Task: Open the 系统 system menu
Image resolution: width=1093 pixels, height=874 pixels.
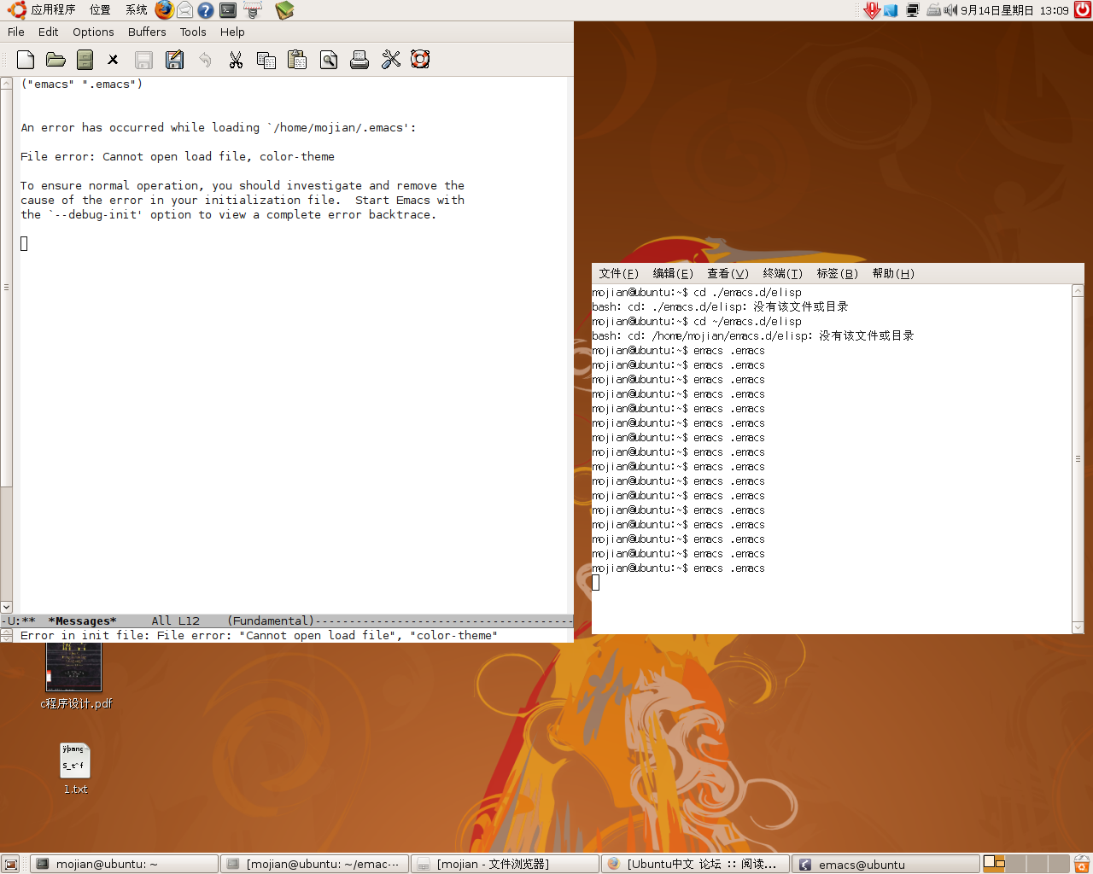Action: [x=136, y=10]
